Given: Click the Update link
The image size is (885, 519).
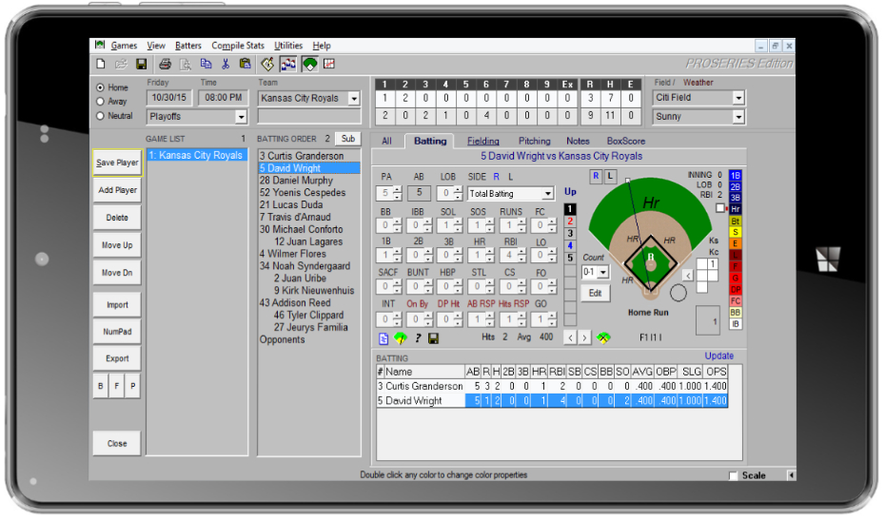Looking at the screenshot, I should [719, 356].
